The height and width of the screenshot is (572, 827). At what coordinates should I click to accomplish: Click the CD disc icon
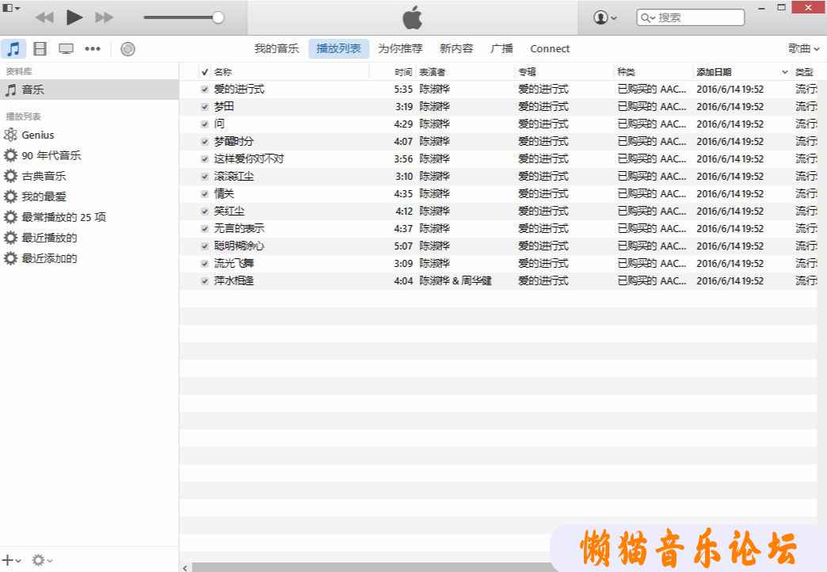coord(128,49)
